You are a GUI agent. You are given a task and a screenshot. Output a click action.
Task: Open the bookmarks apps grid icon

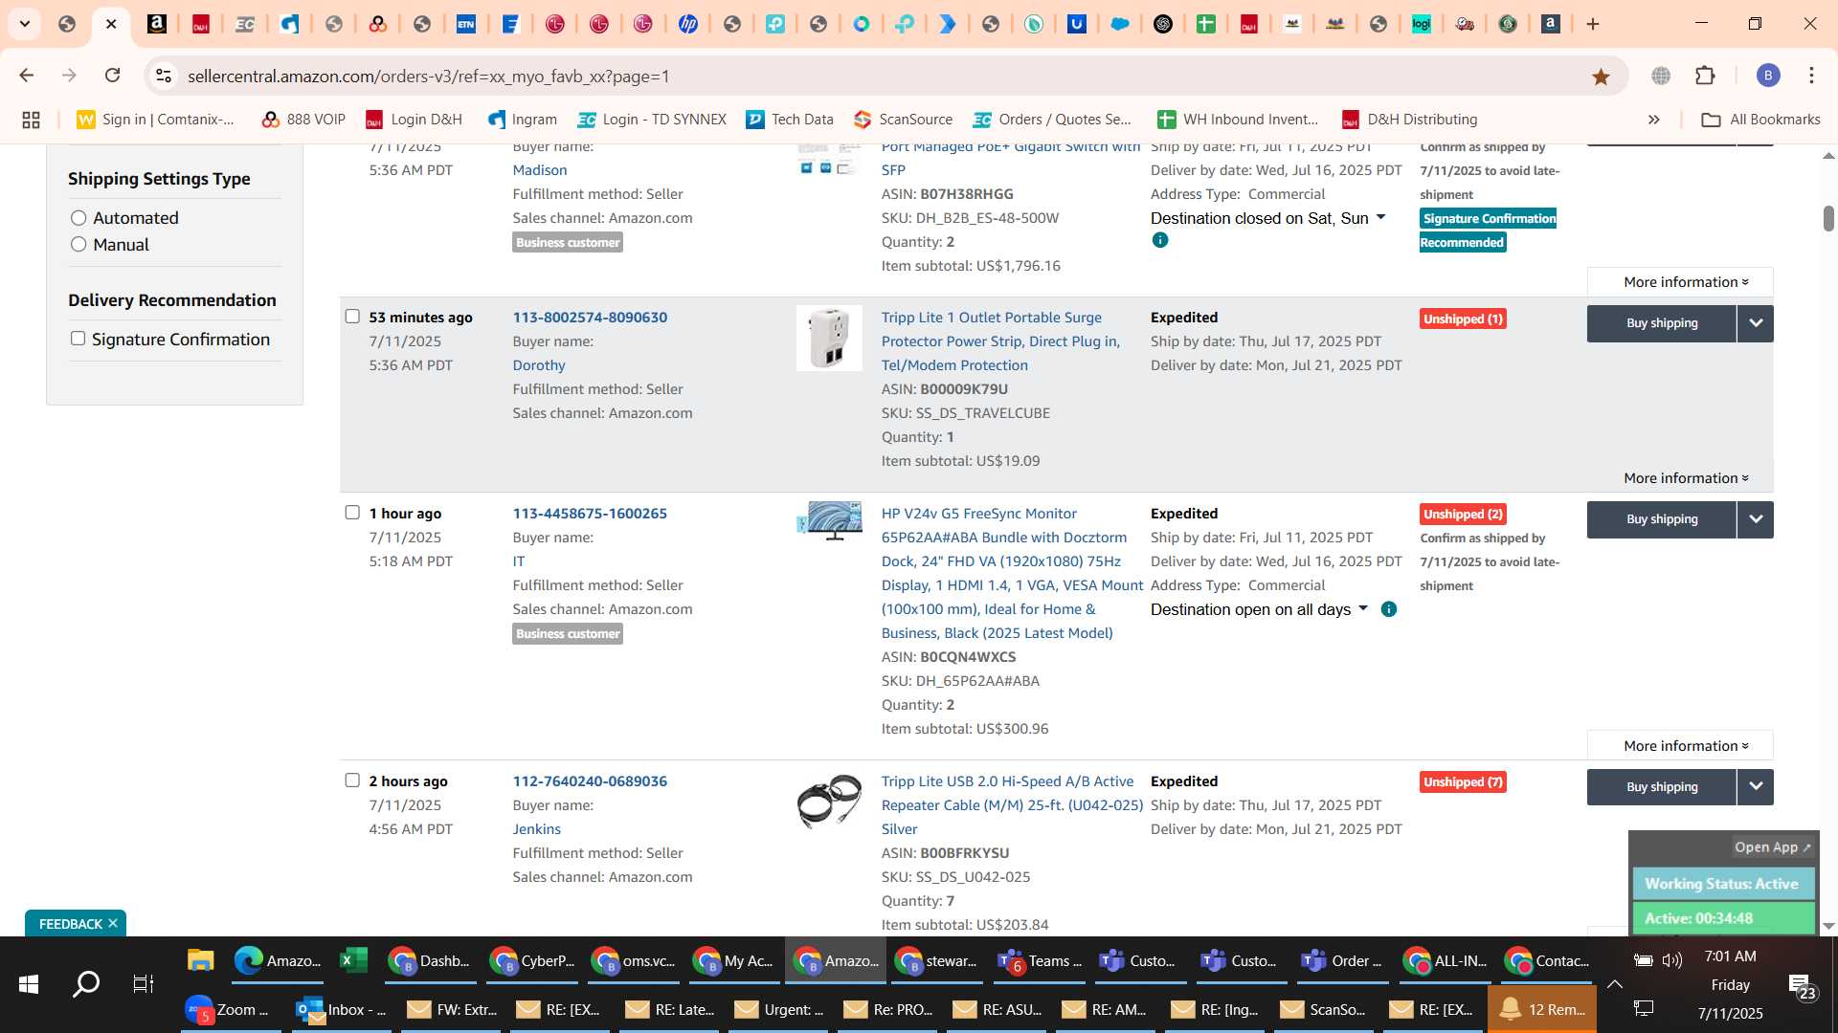point(31,120)
